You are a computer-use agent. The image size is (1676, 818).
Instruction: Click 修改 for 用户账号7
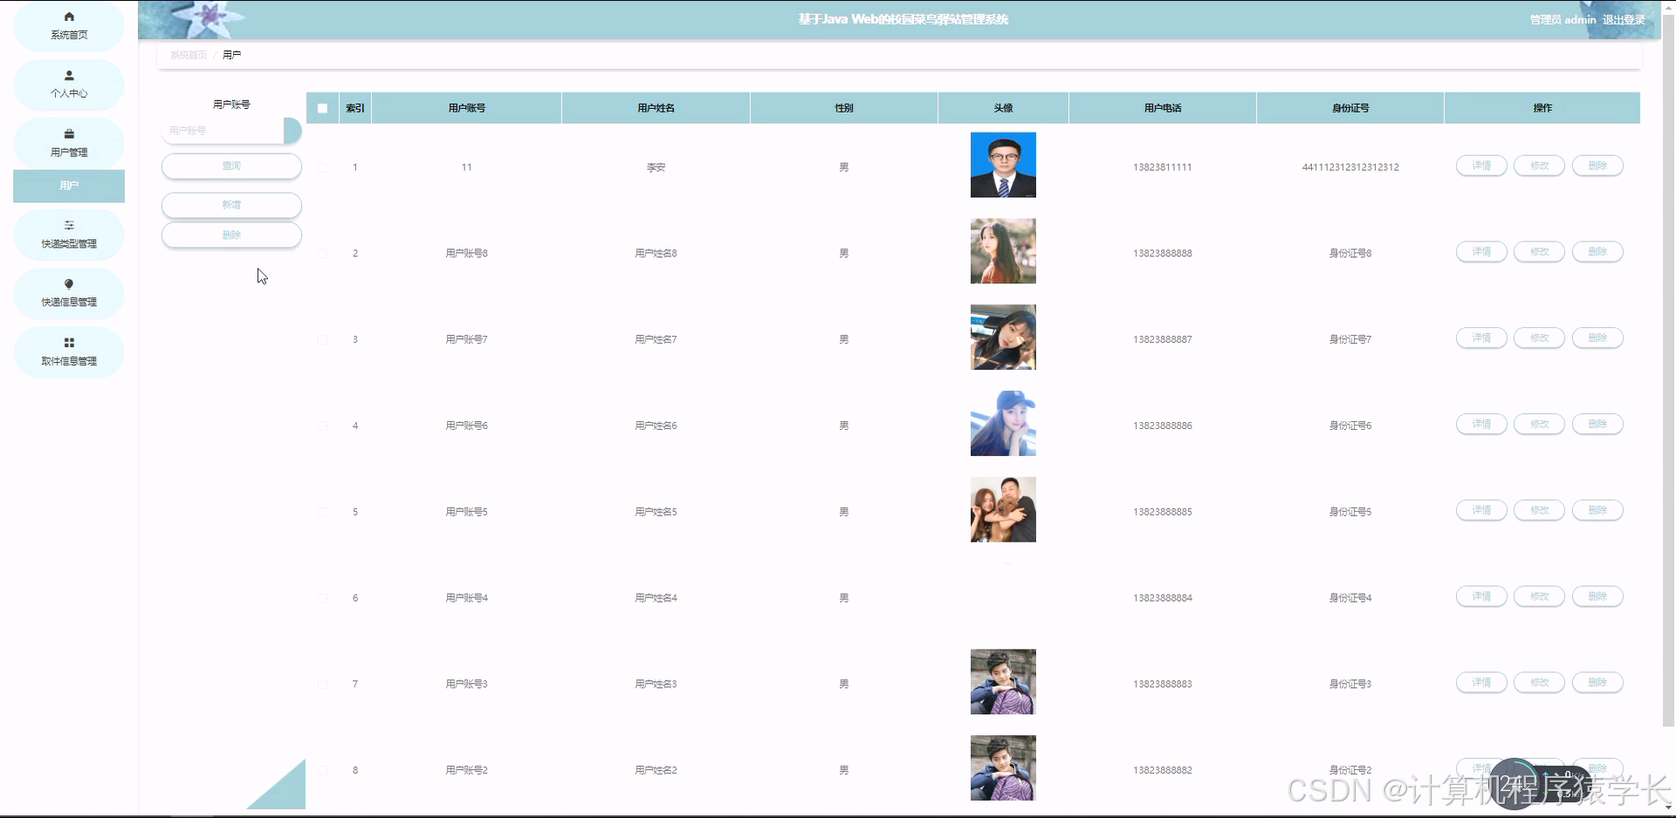[x=1539, y=338]
